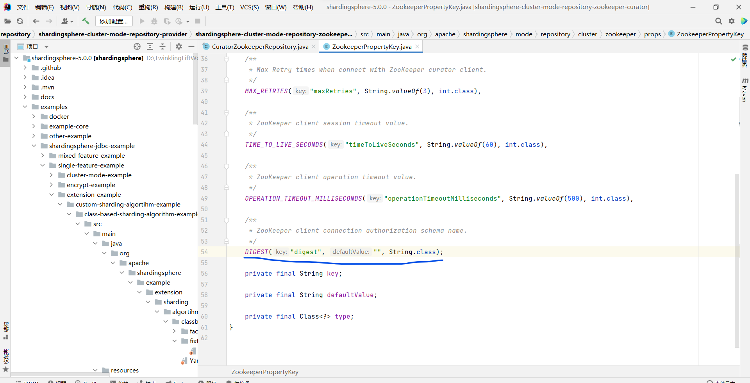Close the CuratorZookeeperRepository.java tab

click(314, 46)
